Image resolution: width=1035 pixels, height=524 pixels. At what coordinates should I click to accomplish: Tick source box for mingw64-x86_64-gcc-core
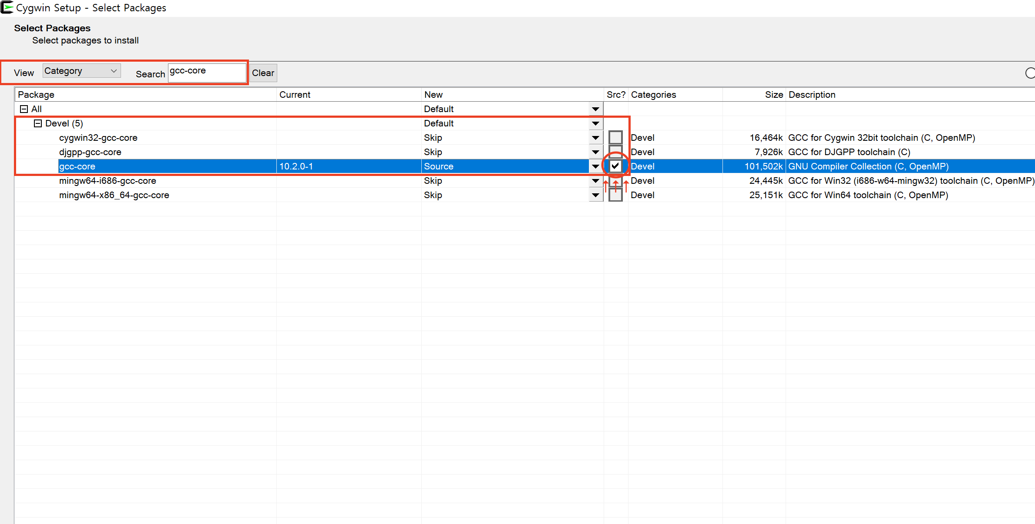coord(615,195)
